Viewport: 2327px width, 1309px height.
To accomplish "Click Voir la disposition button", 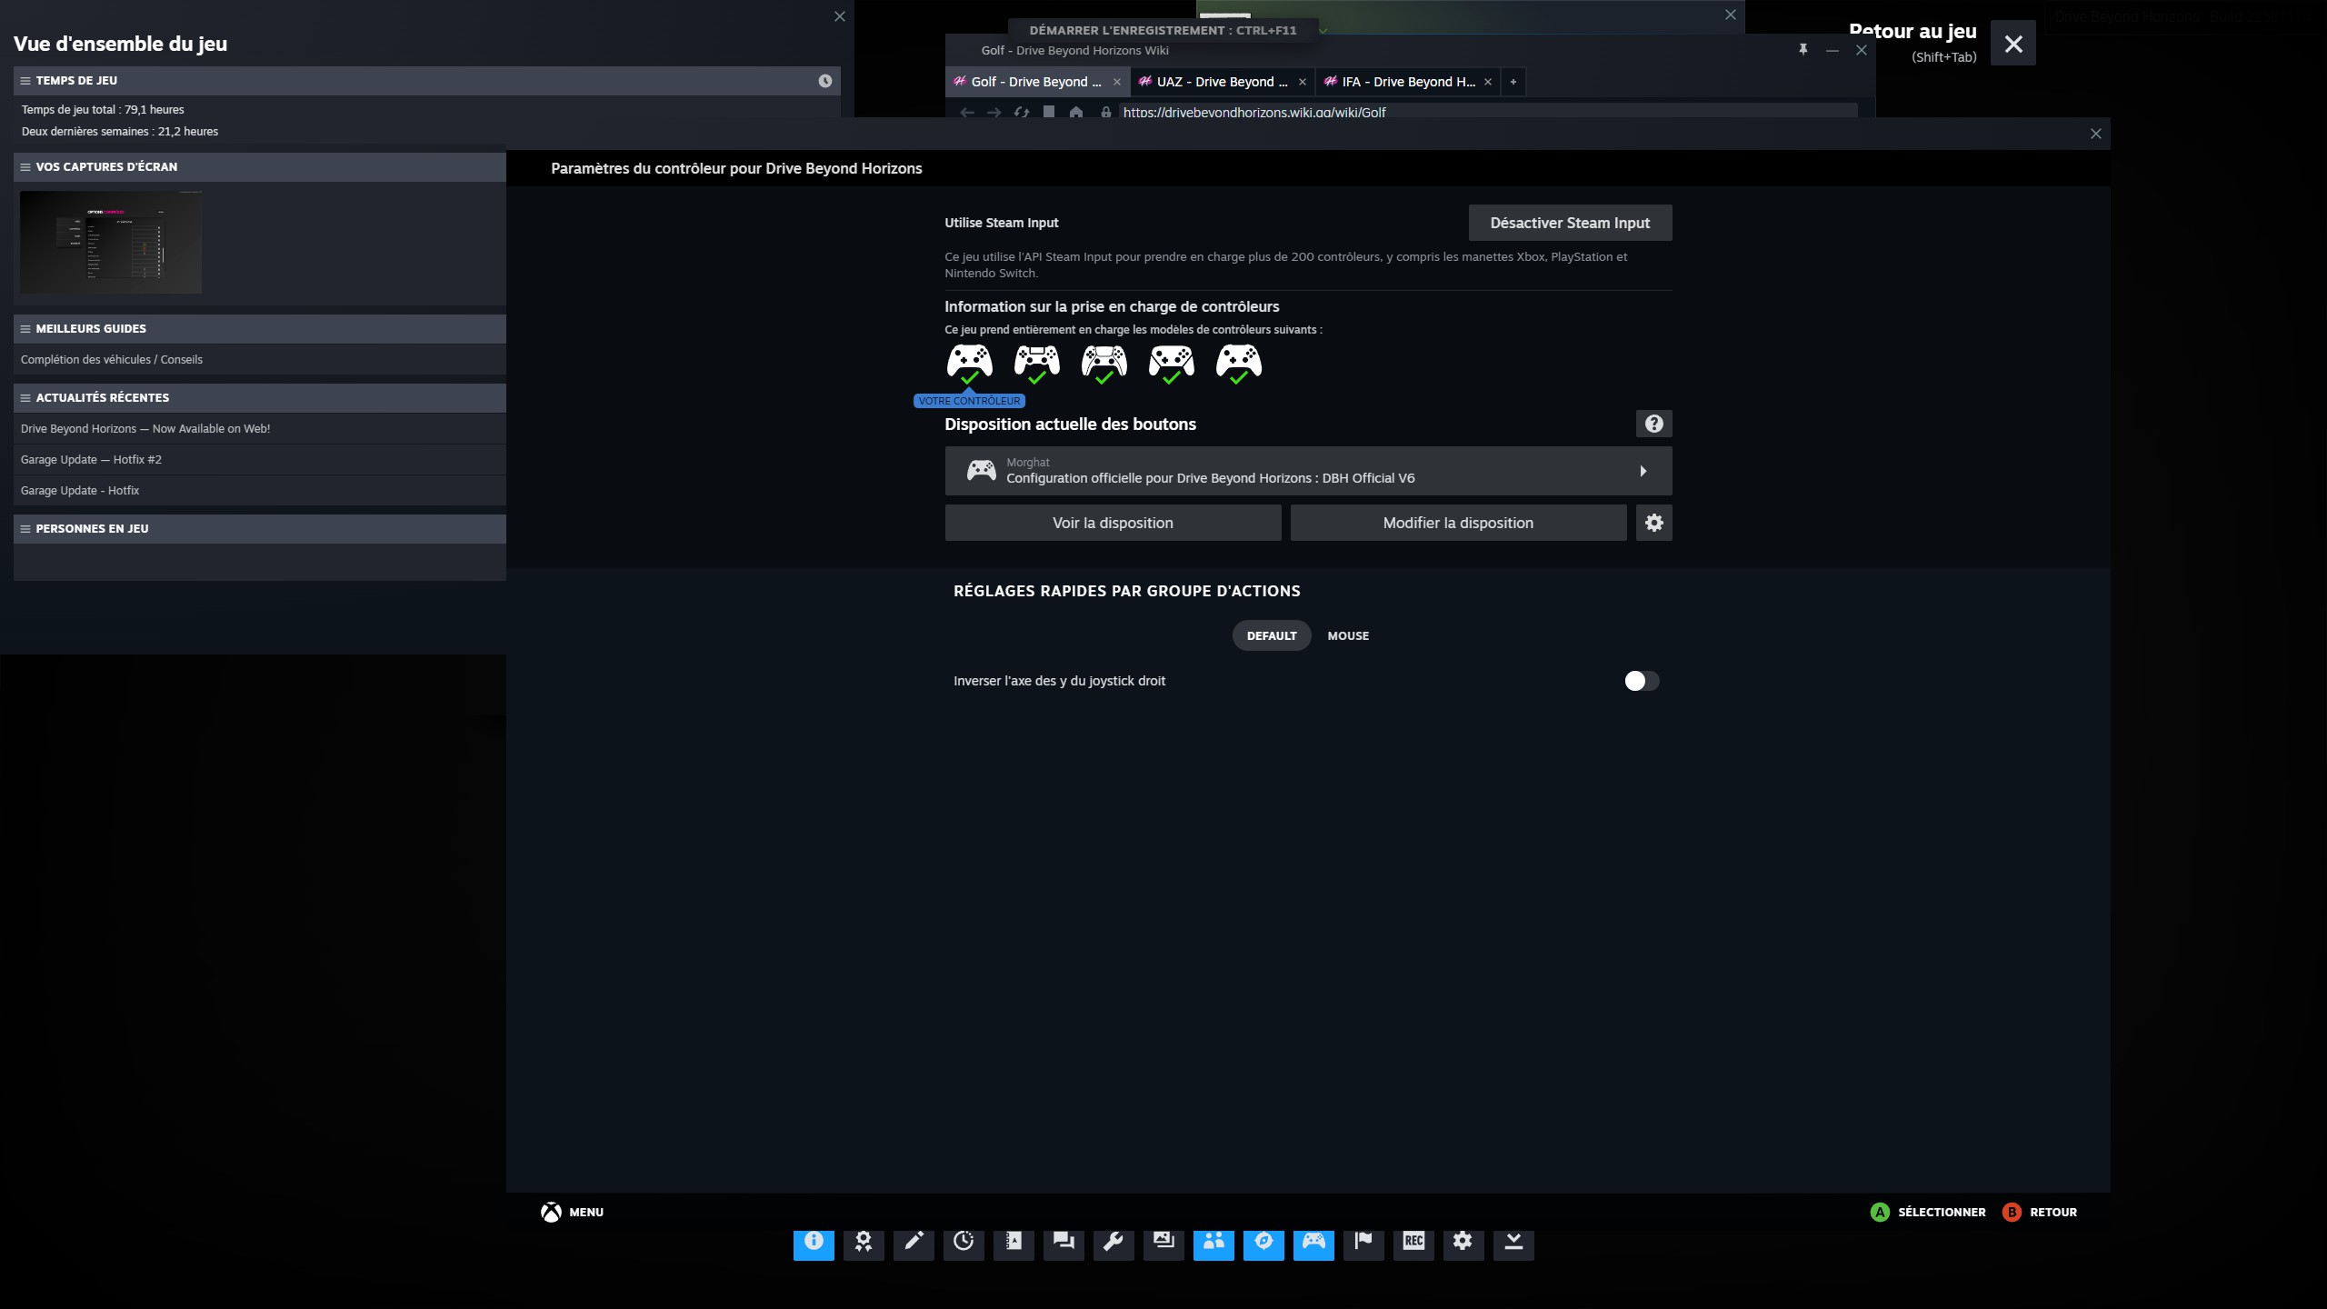I will coord(1113,523).
